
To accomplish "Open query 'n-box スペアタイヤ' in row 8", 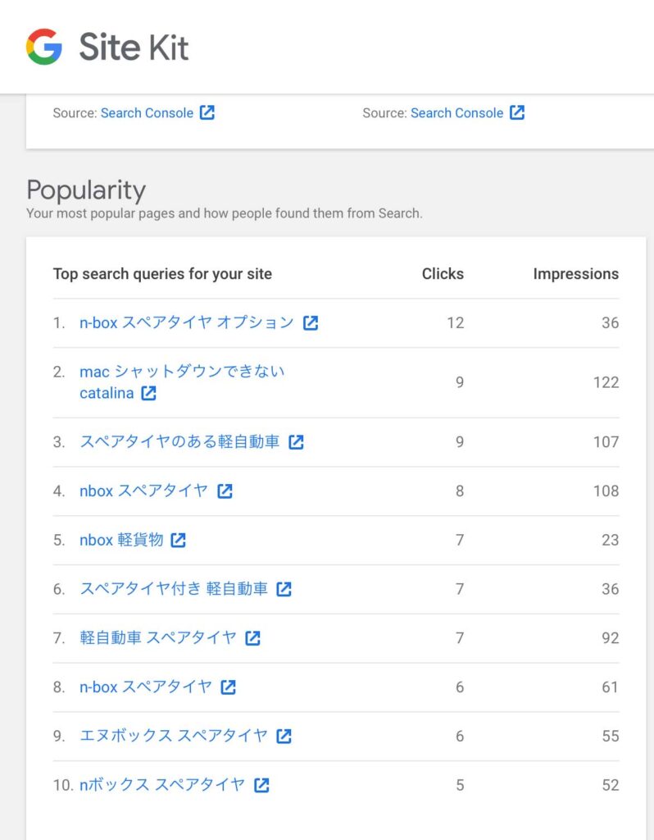I will point(146,687).
